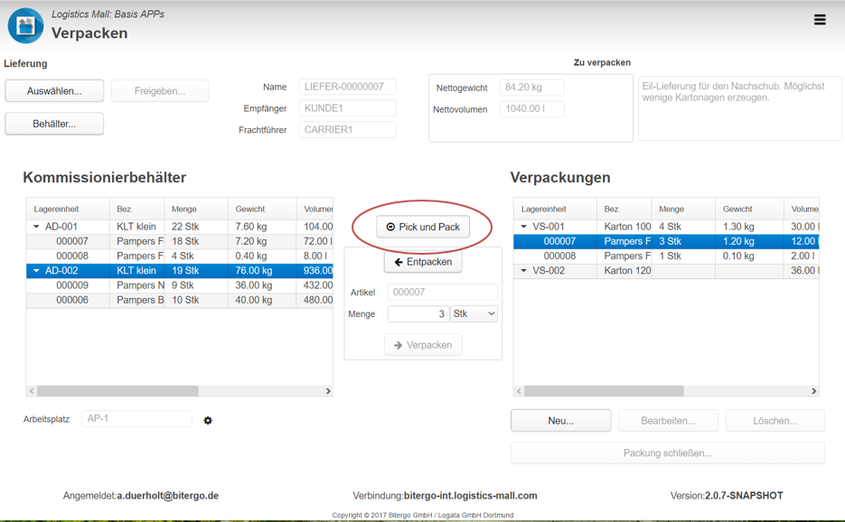Open the Behälter... dialog button

(x=54, y=124)
